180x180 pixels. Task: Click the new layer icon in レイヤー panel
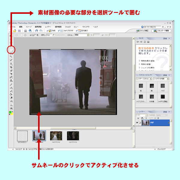tap(138, 118)
